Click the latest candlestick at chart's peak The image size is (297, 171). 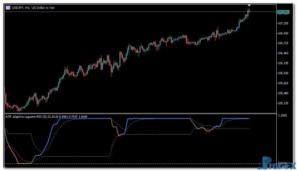point(248,11)
